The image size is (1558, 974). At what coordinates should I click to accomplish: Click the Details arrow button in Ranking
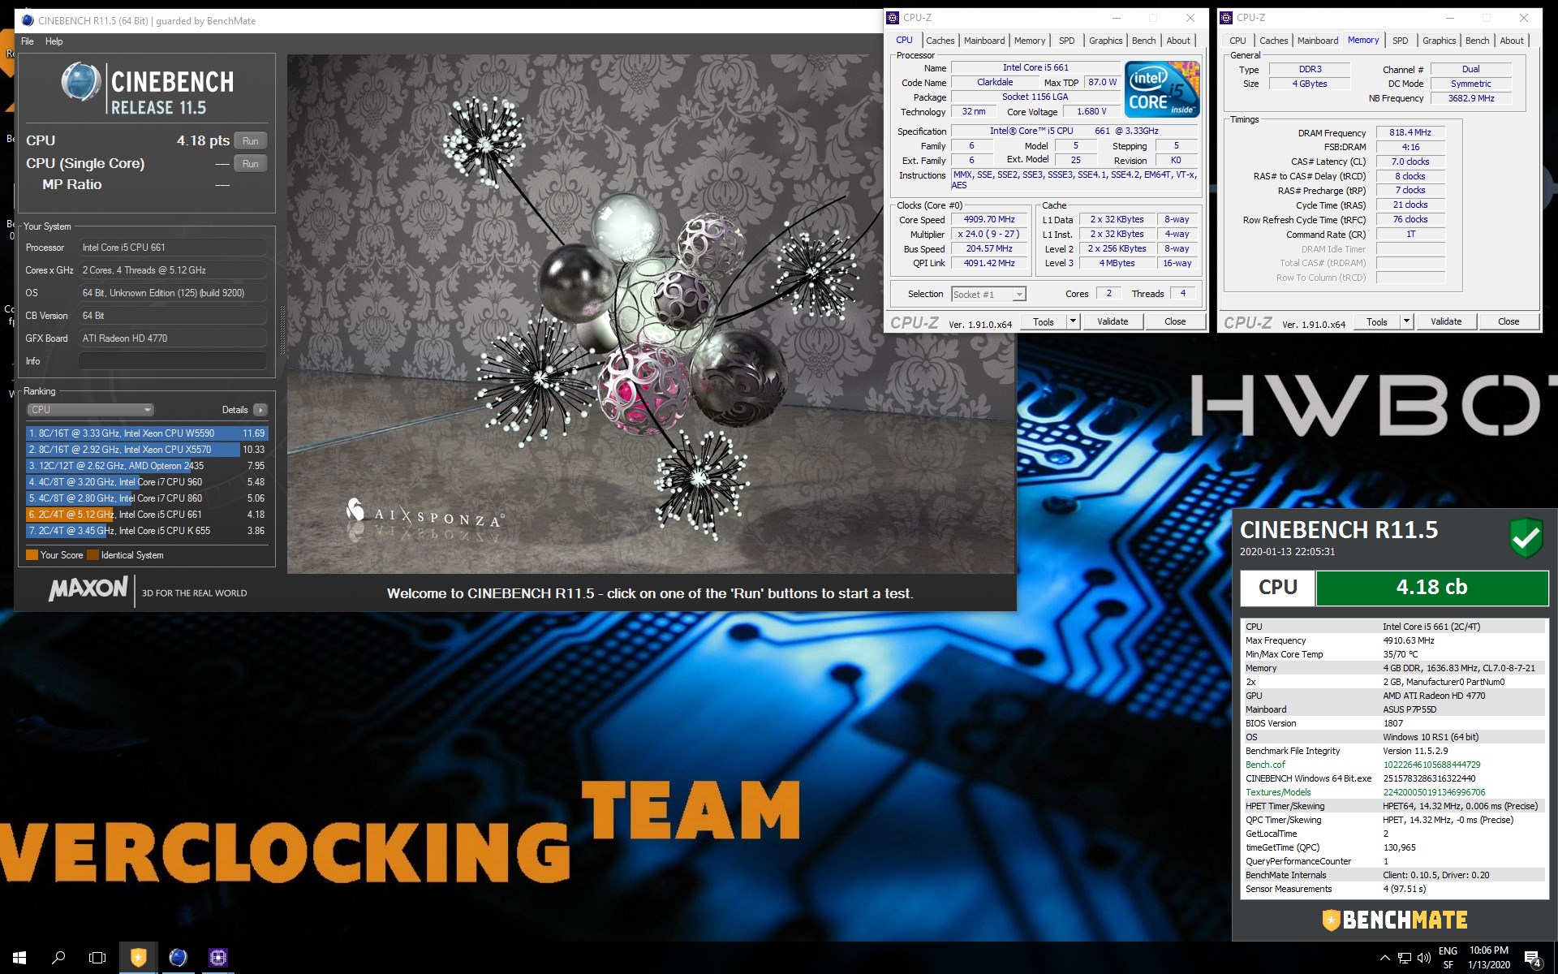[x=260, y=410]
